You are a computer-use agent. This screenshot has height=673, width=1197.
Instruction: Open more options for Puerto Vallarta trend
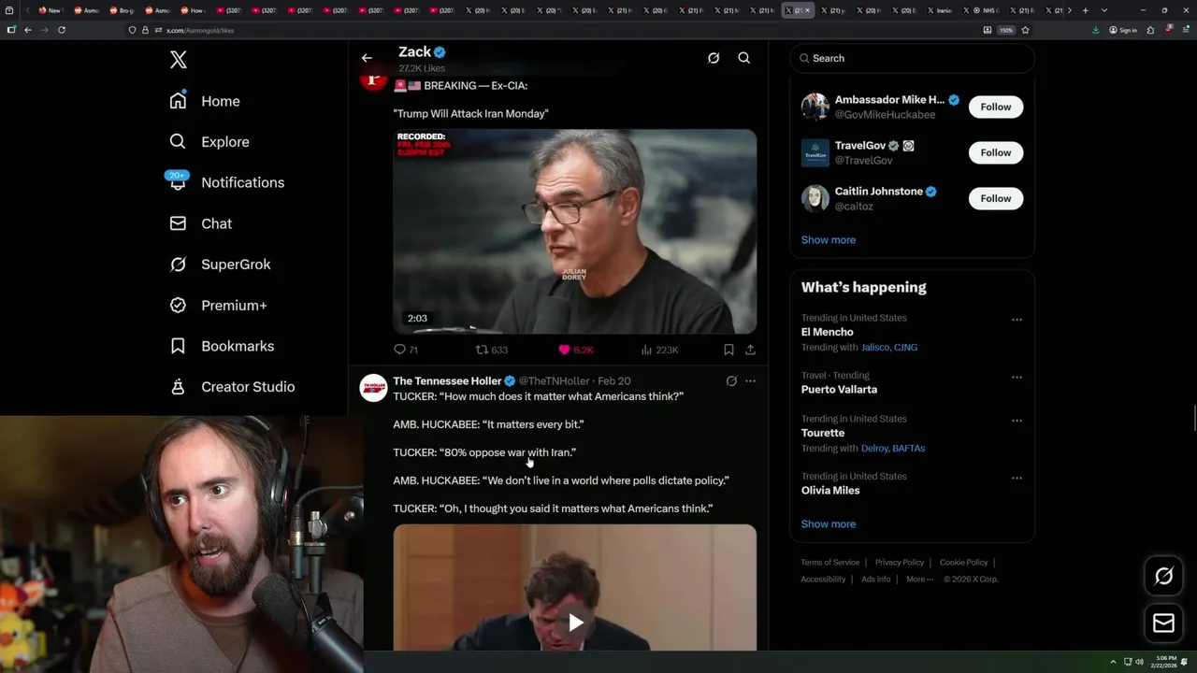pyautogui.click(x=1017, y=378)
